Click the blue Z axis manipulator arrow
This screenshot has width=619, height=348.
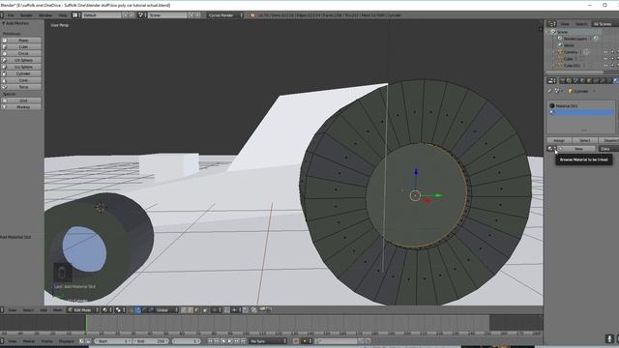(x=416, y=172)
